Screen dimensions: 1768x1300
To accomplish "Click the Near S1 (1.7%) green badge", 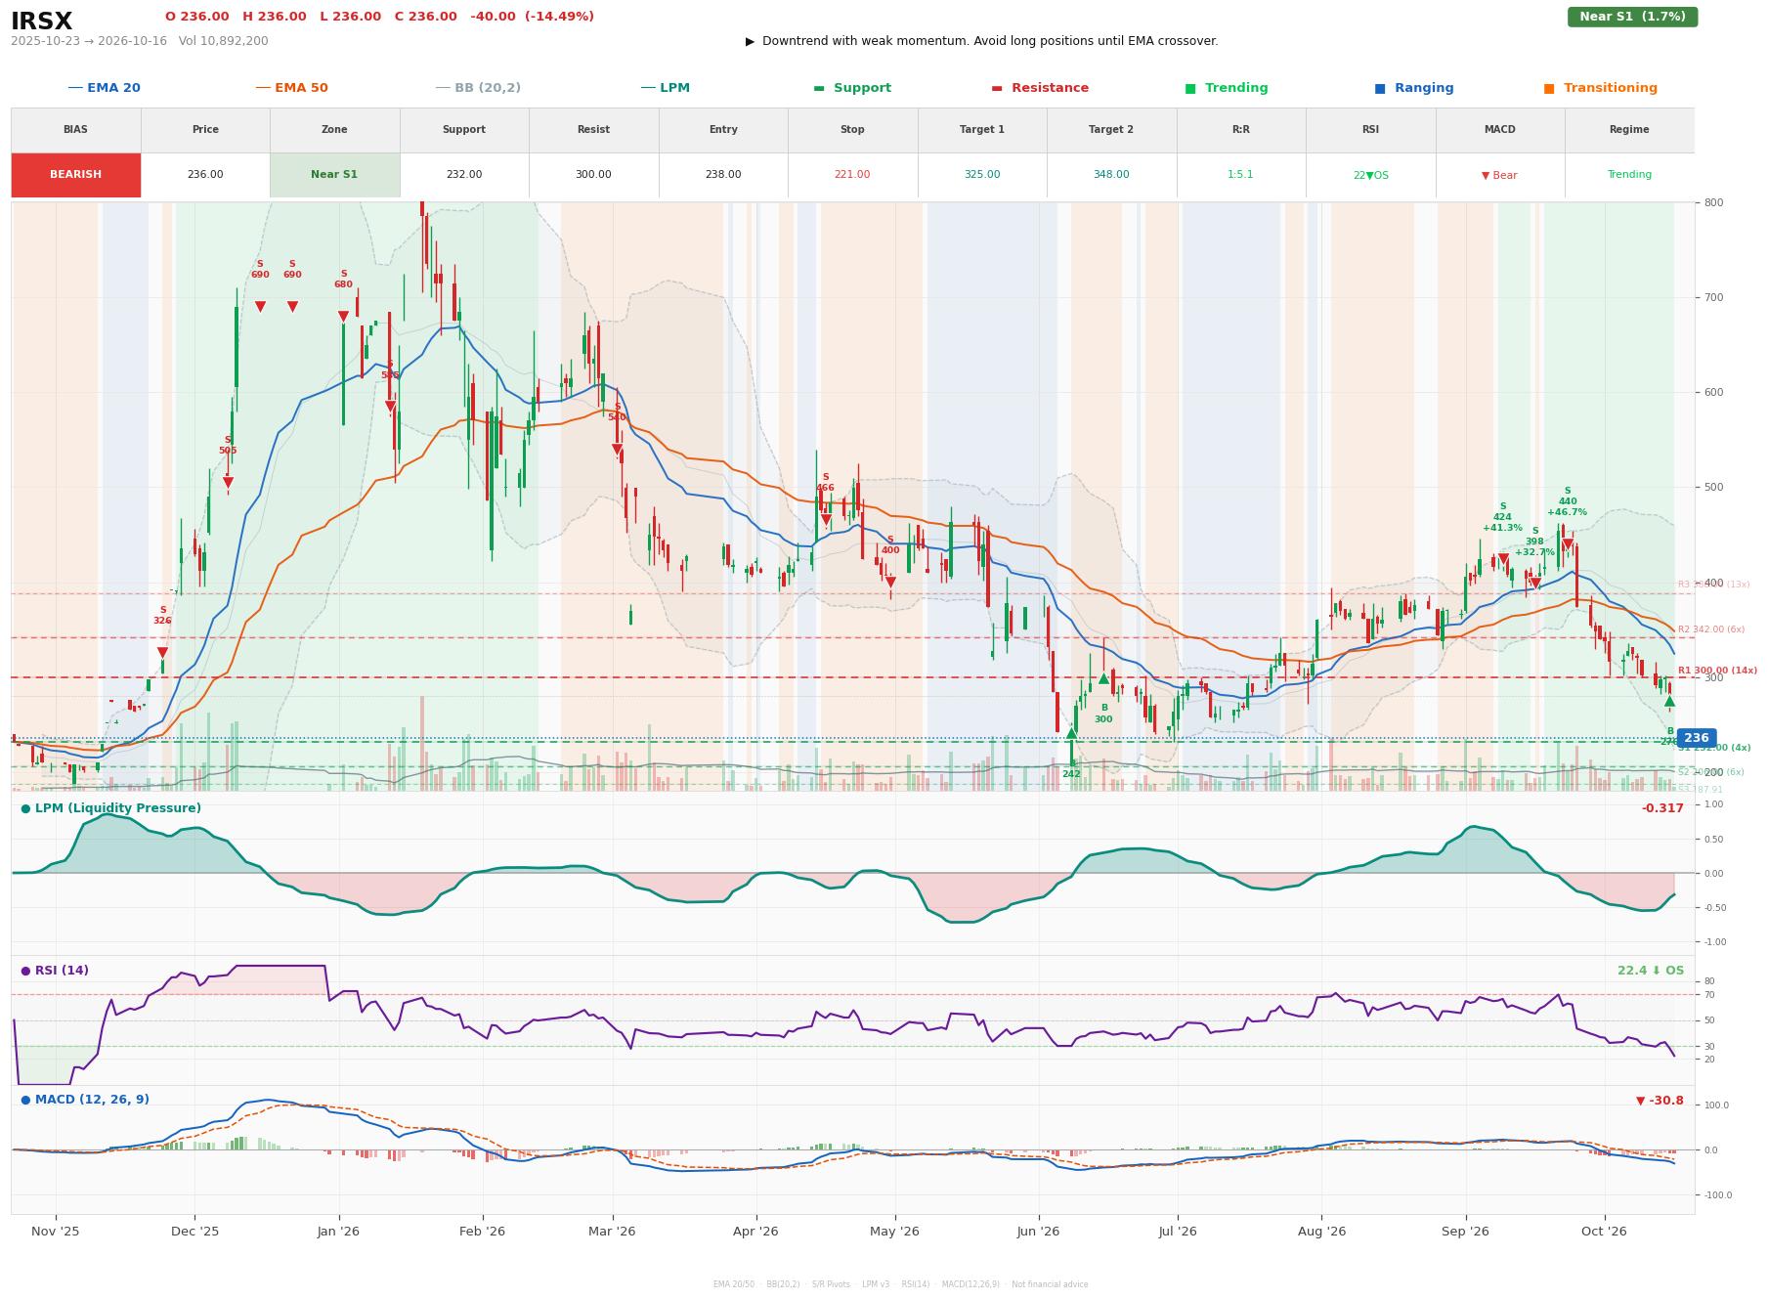I will point(1632,17).
